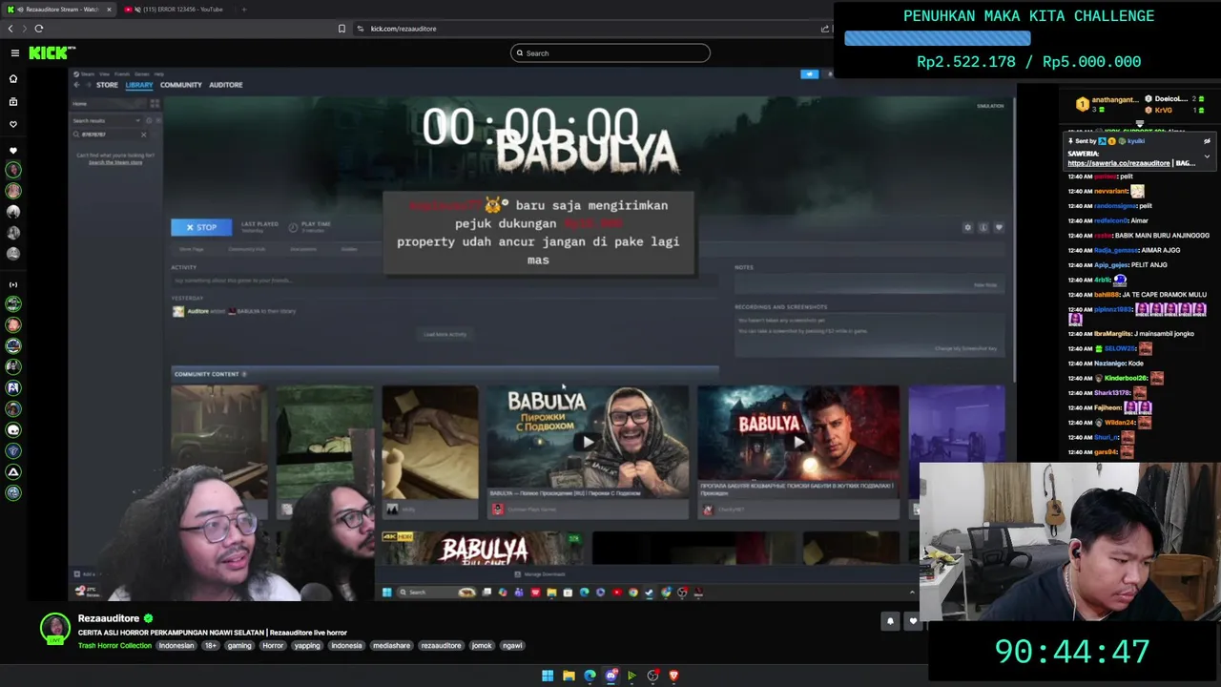Open Discord from the taskbar
1221x687 pixels.
coord(611,676)
